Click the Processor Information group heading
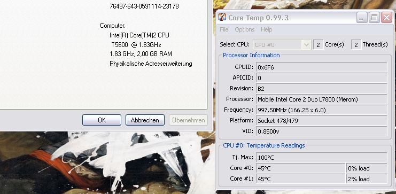The height and width of the screenshot is (194, 396). pos(251,56)
